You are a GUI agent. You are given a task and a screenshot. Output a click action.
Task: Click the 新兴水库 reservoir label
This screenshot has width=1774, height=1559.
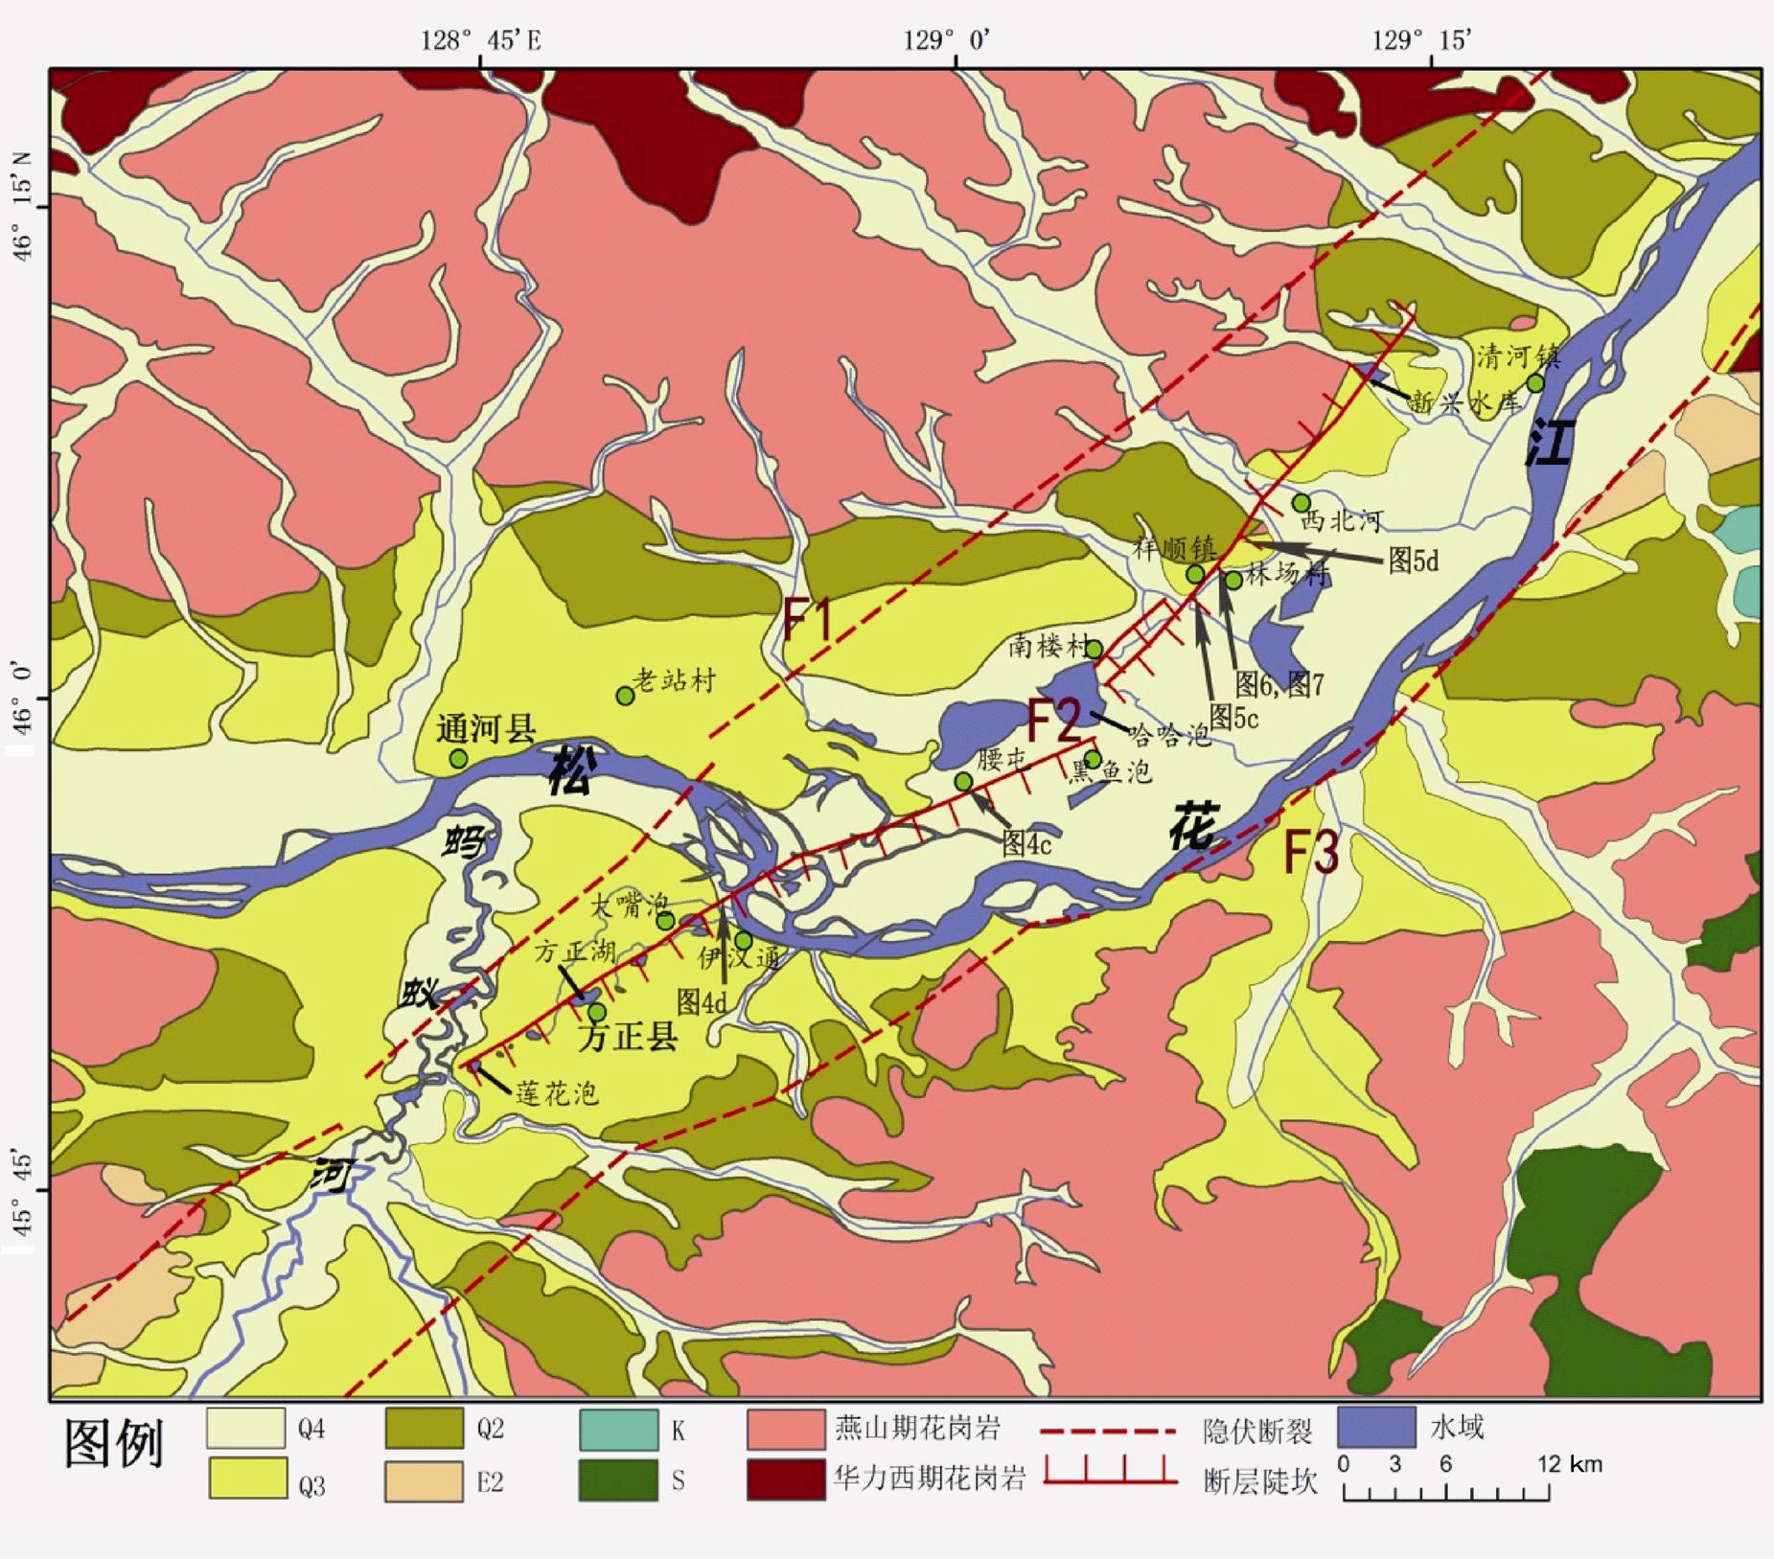[1465, 402]
